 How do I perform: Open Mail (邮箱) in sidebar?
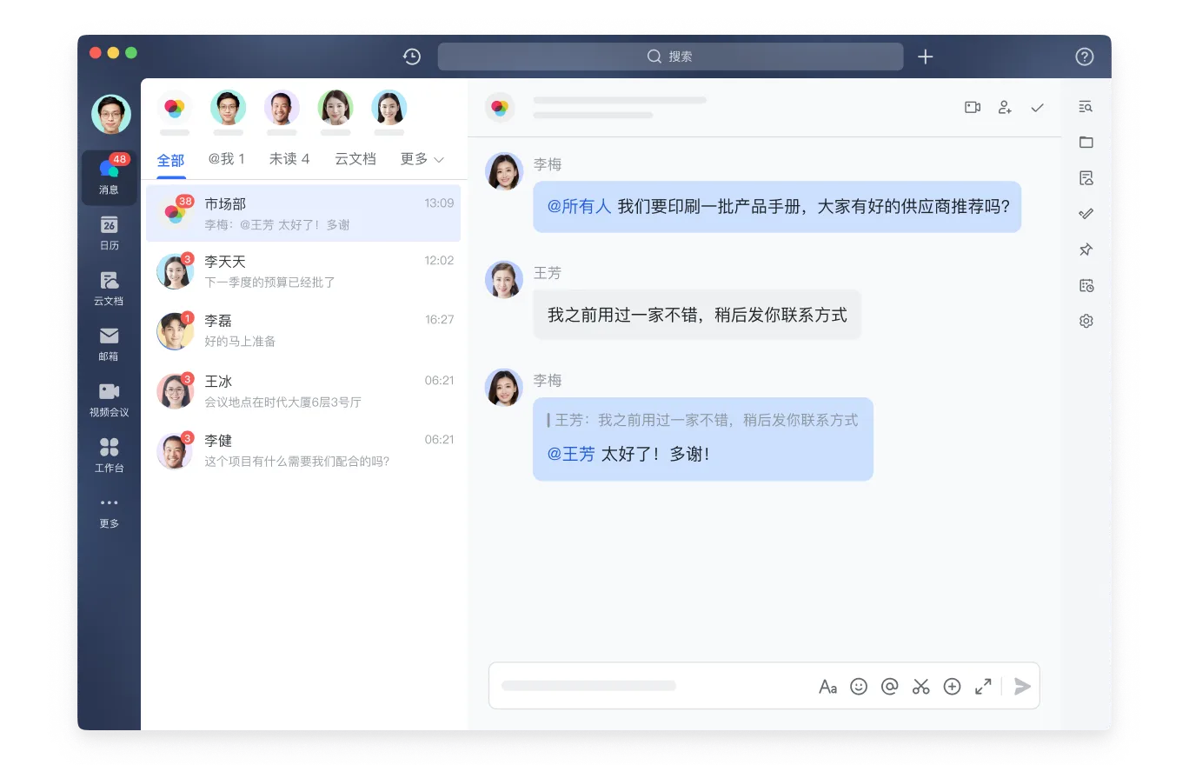click(x=109, y=343)
